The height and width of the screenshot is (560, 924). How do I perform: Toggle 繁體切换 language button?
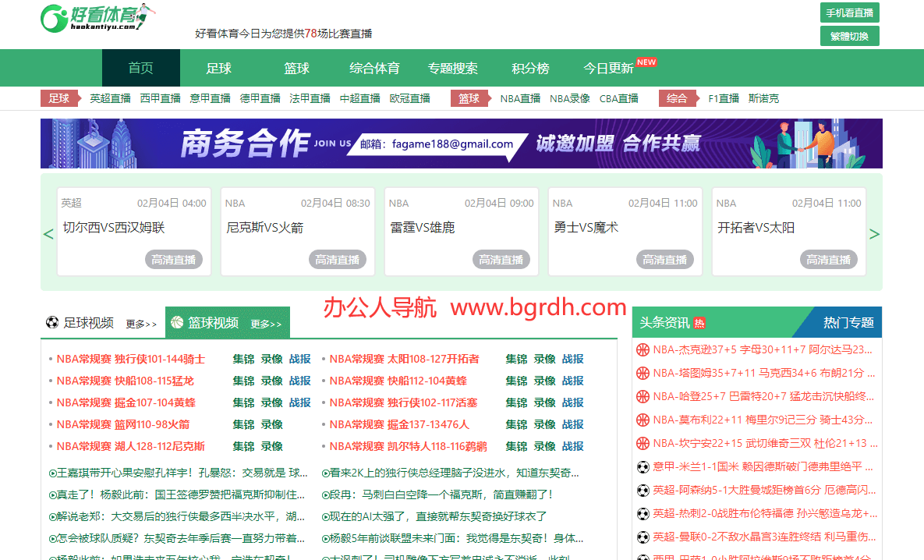[849, 36]
